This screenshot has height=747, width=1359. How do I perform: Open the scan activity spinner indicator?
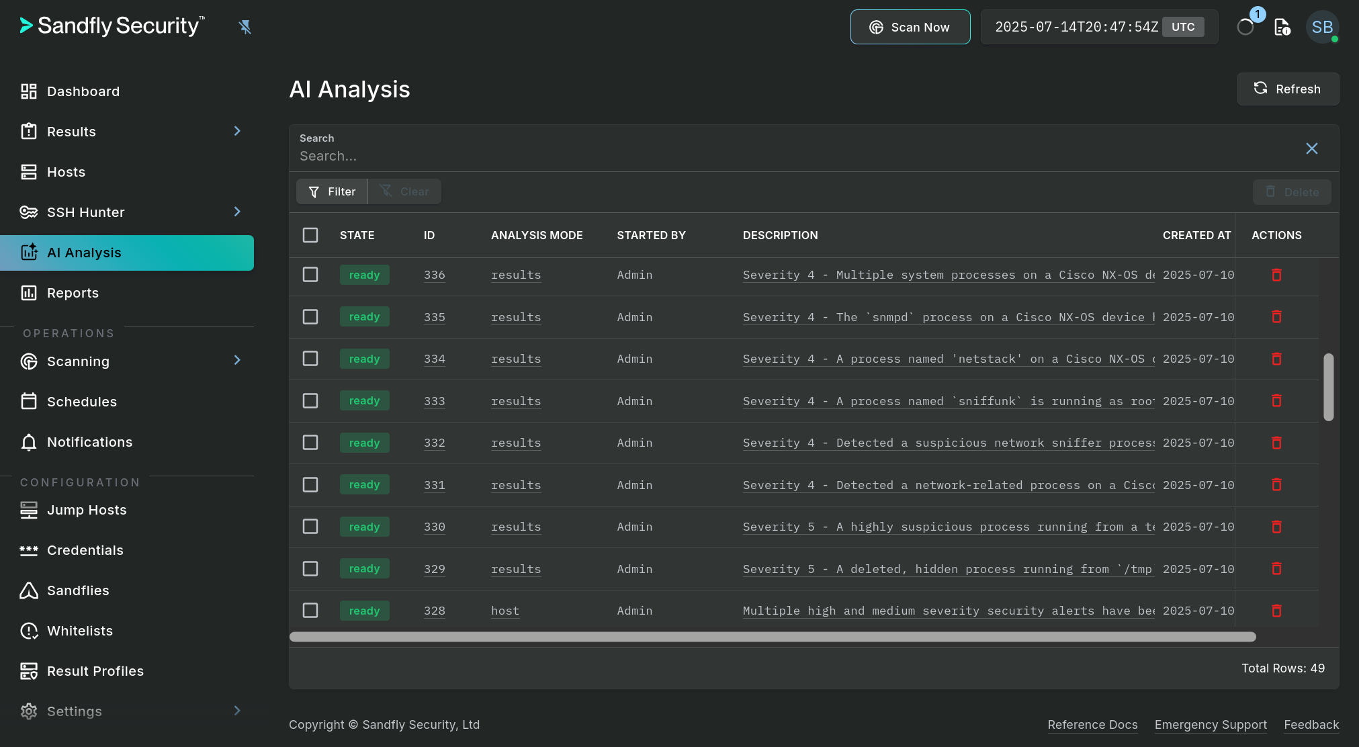pos(1245,27)
